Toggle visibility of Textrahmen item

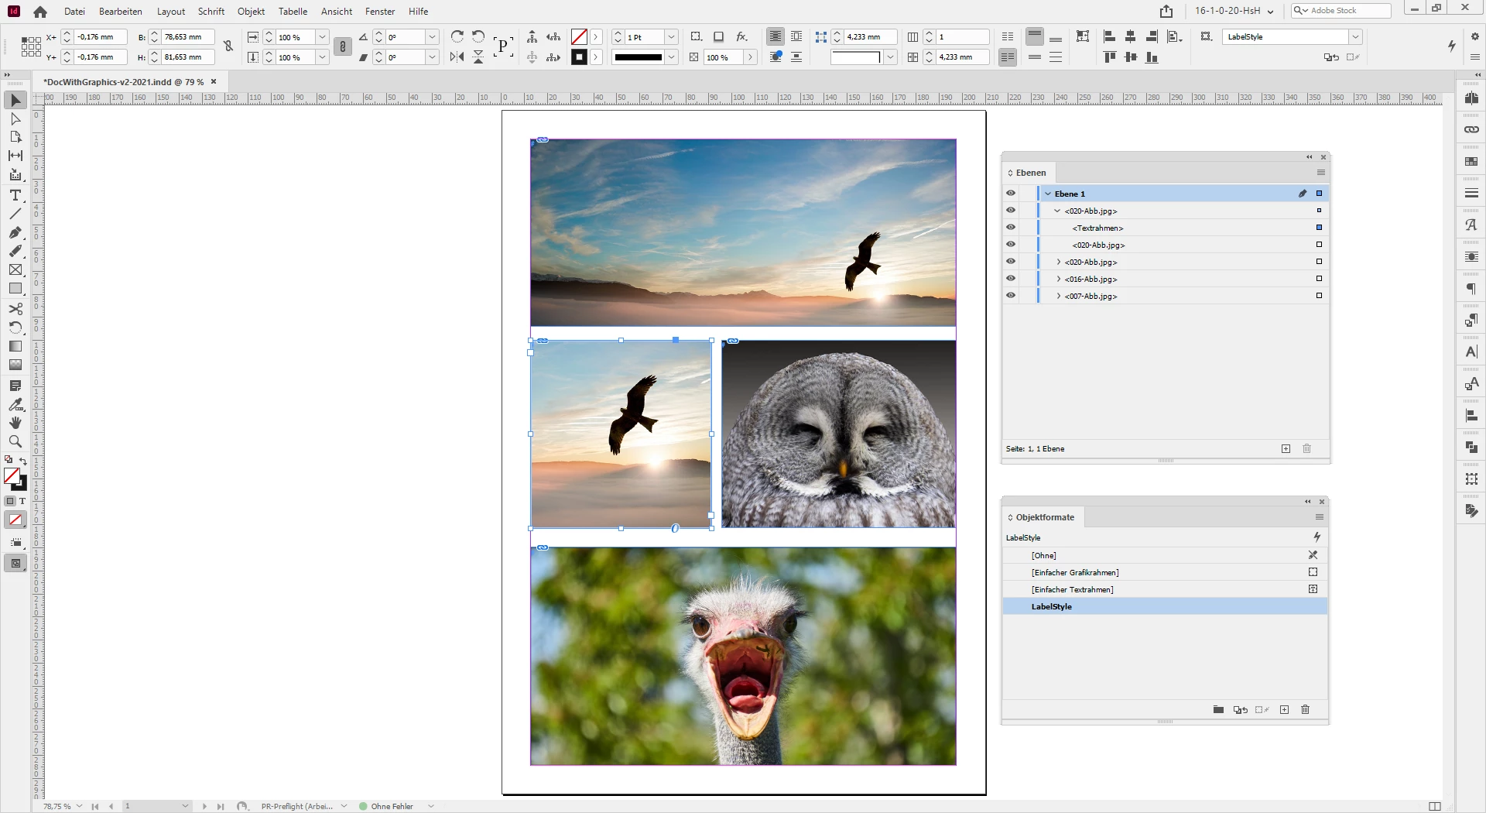(1011, 228)
